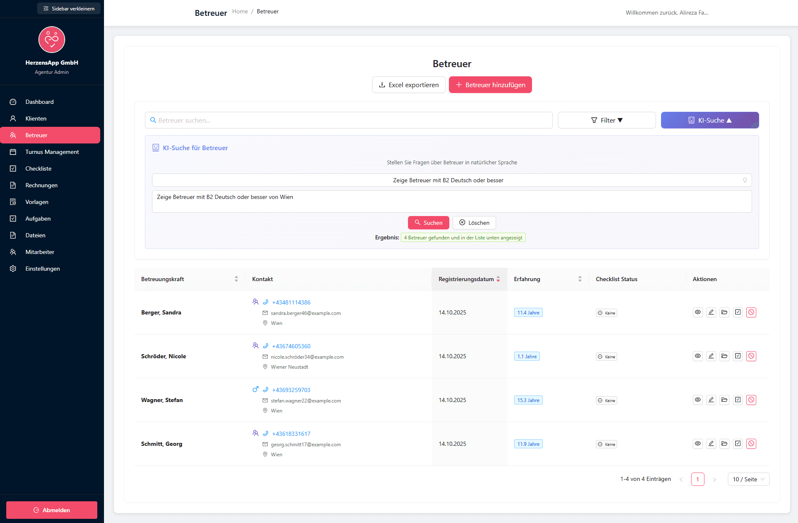798x523 pixels.
Task: Collapse the KI-Suche panel
Action: coord(710,120)
